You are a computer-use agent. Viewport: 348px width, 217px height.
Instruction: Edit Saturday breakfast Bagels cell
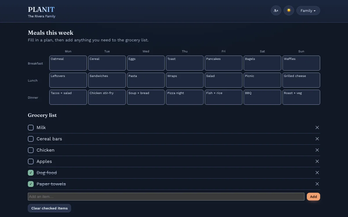tap(262, 63)
